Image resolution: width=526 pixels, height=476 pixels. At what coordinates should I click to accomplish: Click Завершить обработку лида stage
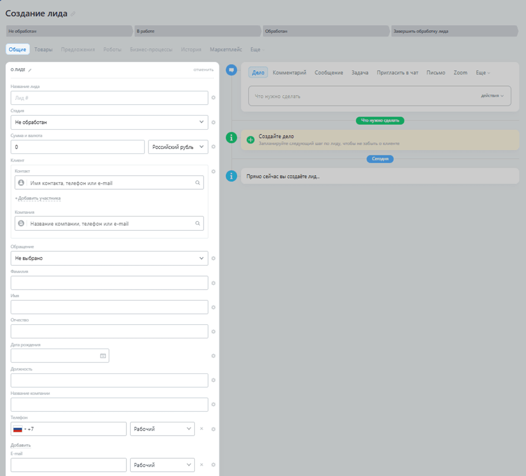click(x=455, y=31)
